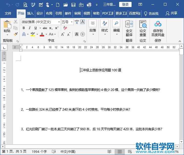Viewport: 184px width, 155px height.
Task: Expand the Paragraph 段落 group
Action: point(93,28)
